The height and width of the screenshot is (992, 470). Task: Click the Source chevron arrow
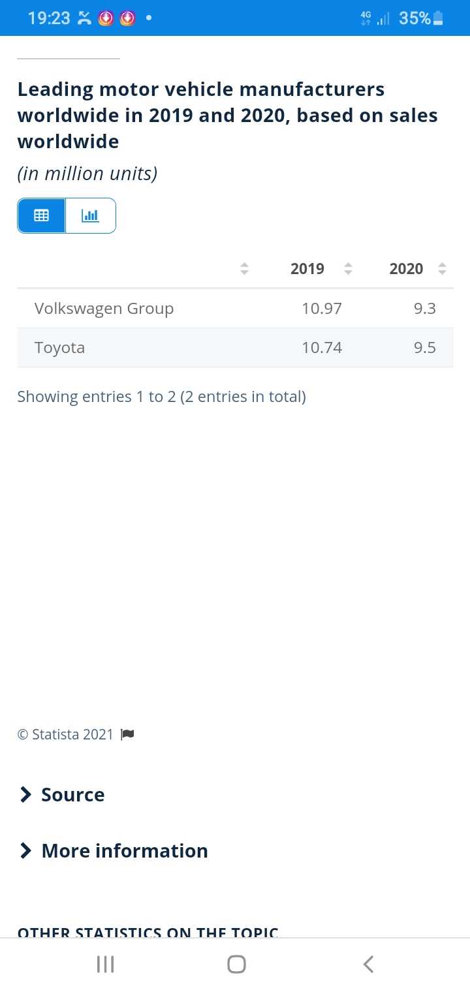click(x=25, y=794)
